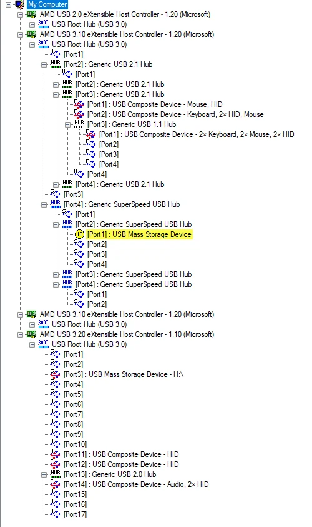The height and width of the screenshot is (527, 312).
Task: Click the yellow 10 icon beside highlighted Mass Storage
Action: [79, 234]
